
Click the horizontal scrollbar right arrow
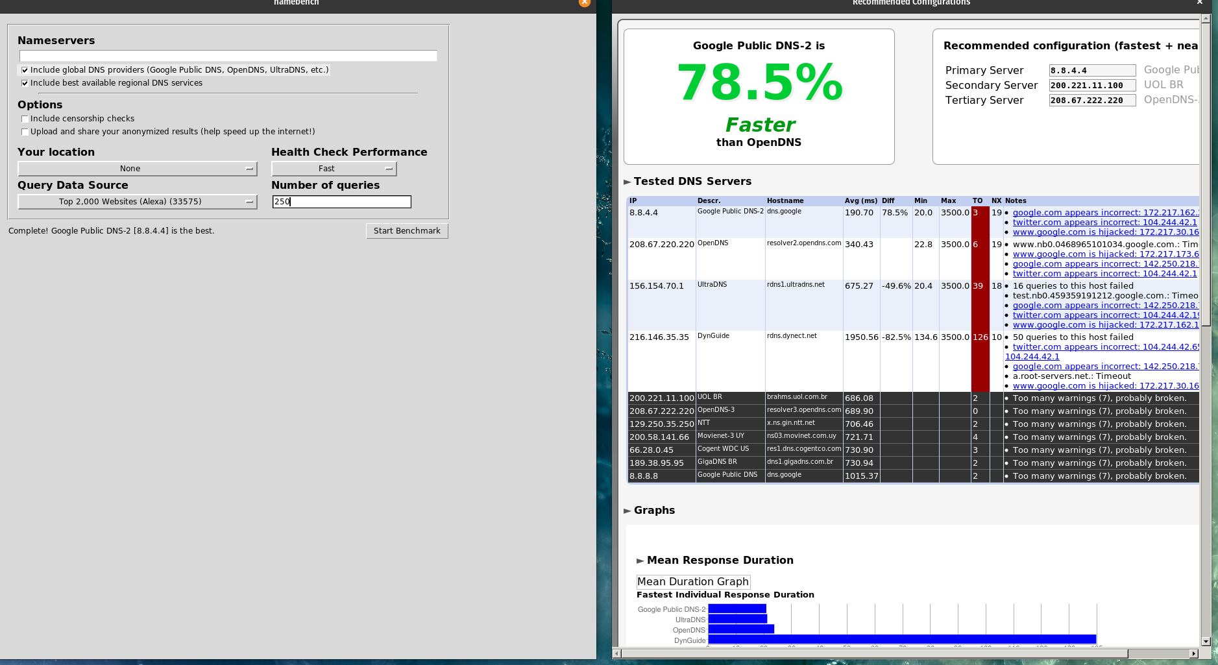1193,653
